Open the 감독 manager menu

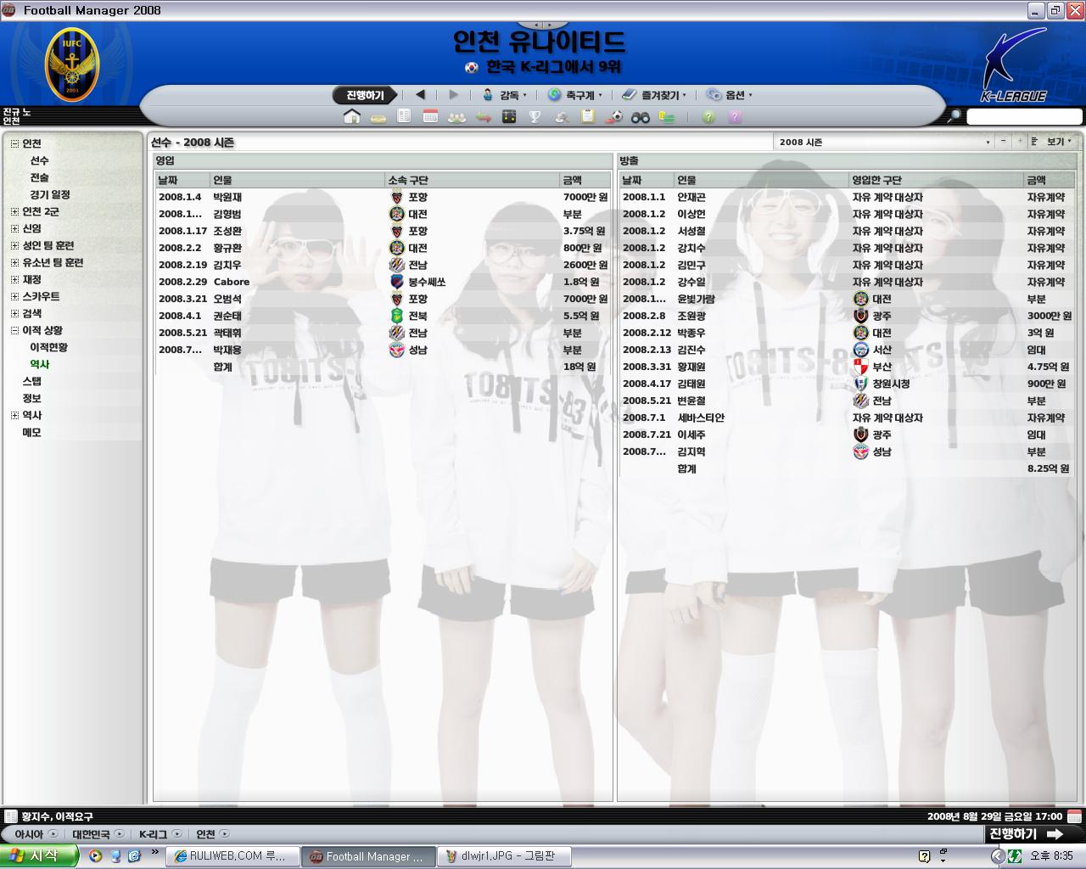tap(506, 95)
